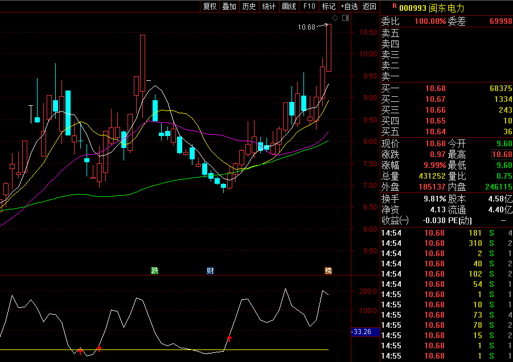Click the leftmost red arrow signal on the indicator
Image resolution: width=513 pixels, height=362 pixels.
[80, 350]
